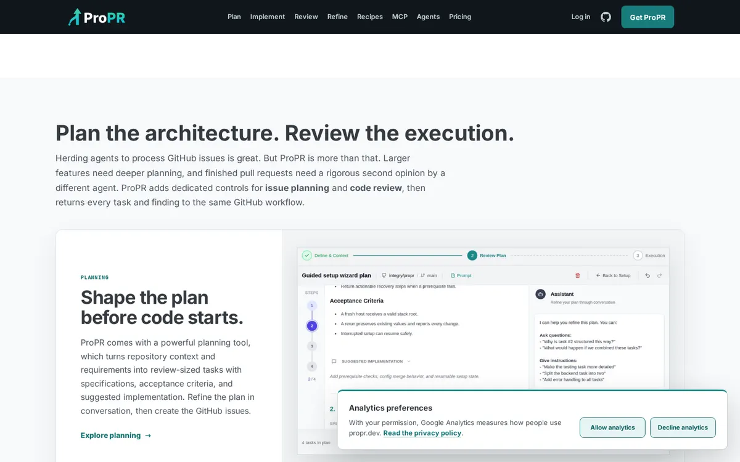Click the repository icon before integry/propr
Viewport: 740px width, 462px height.
click(384, 275)
